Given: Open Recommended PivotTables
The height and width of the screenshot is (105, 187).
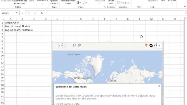Looking at the screenshot, I should point(20,2).
